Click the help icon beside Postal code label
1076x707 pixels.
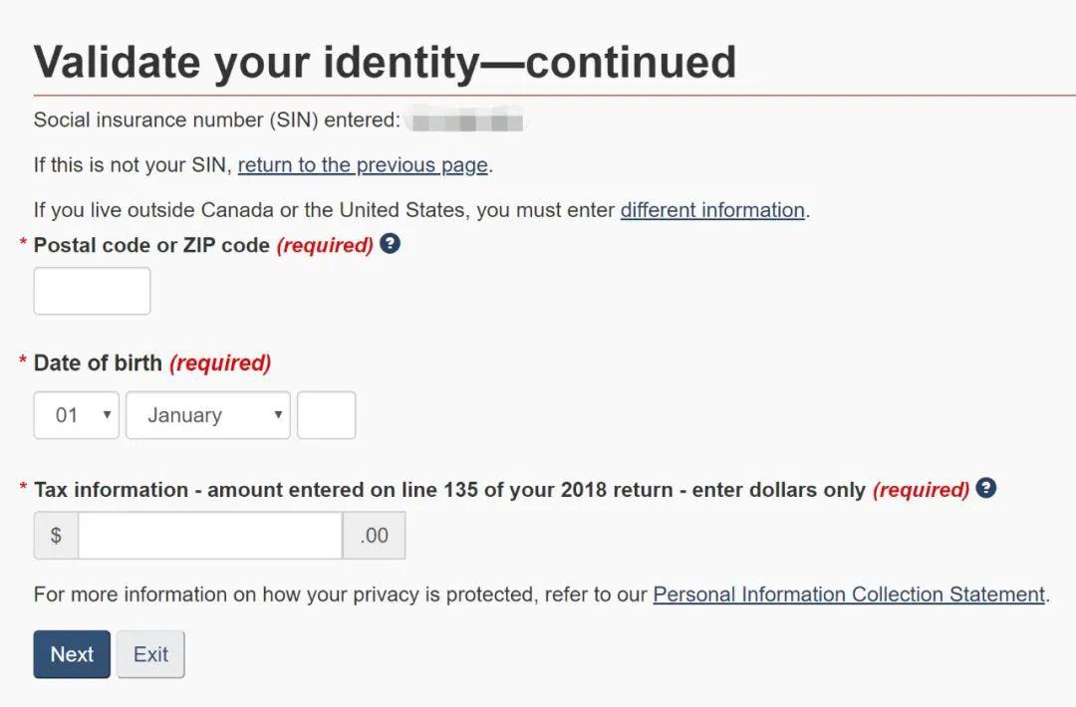pyautogui.click(x=391, y=243)
